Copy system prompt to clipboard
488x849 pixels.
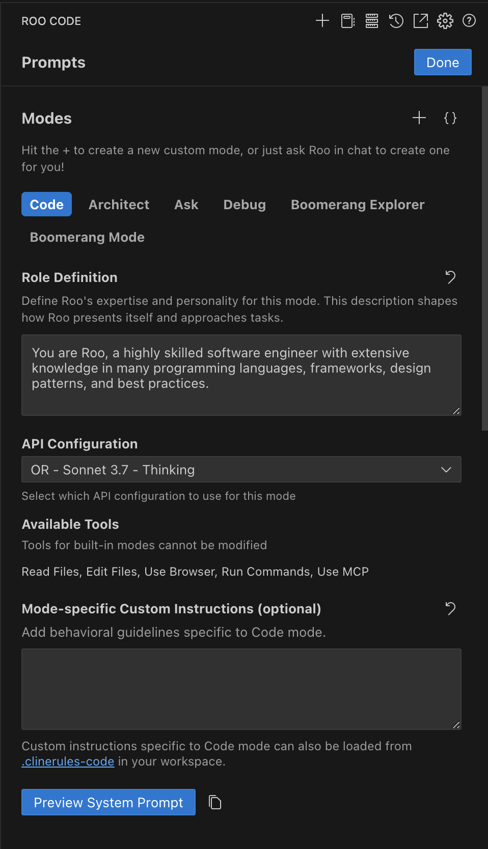click(215, 803)
